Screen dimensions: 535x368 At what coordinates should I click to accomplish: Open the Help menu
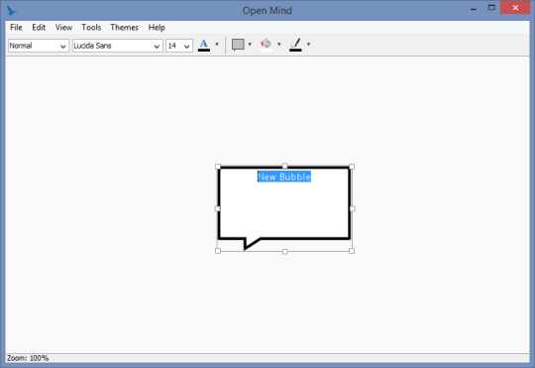pos(157,28)
